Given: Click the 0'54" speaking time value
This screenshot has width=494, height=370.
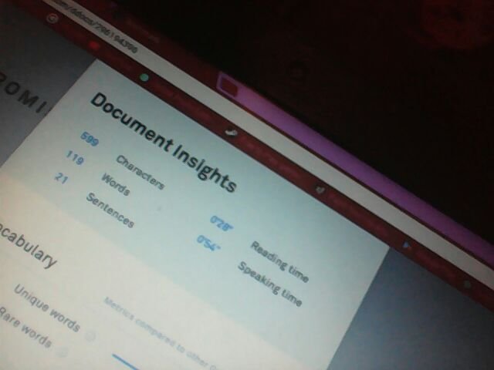Looking at the screenshot, I should [208, 244].
